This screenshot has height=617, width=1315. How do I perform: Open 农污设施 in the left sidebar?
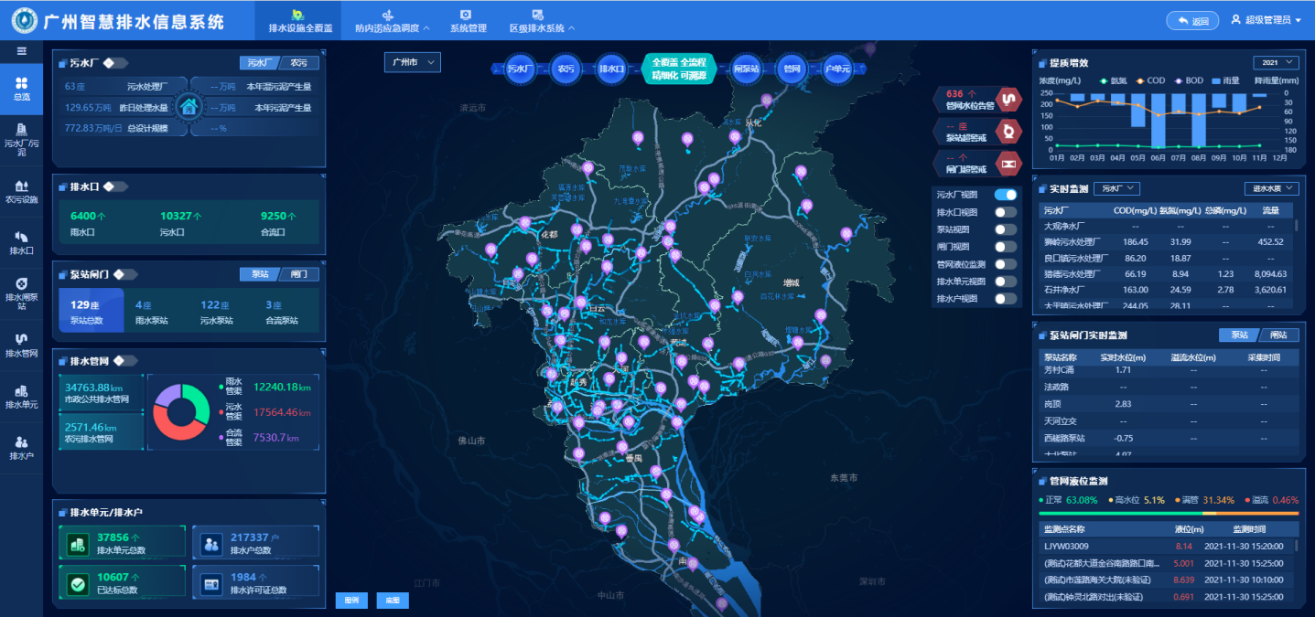click(21, 191)
